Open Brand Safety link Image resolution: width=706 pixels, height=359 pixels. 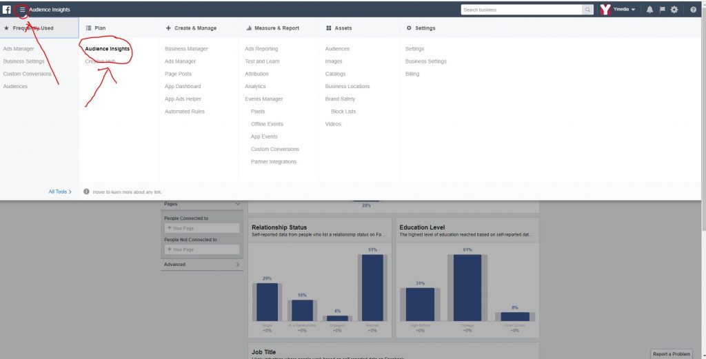click(340, 99)
